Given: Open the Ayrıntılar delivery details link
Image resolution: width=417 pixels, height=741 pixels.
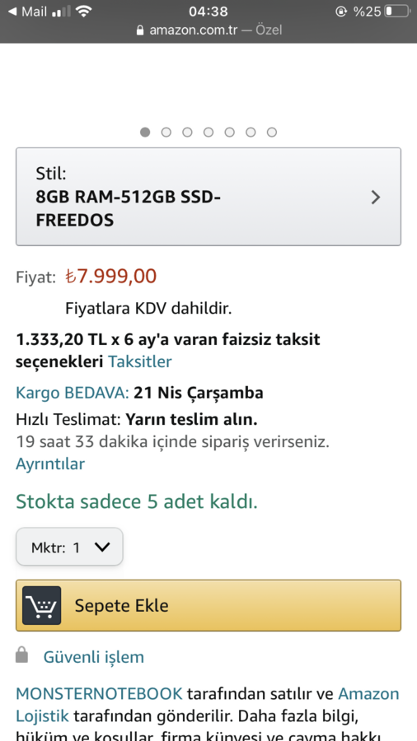Looking at the screenshot, I should (x=50, y=464).
